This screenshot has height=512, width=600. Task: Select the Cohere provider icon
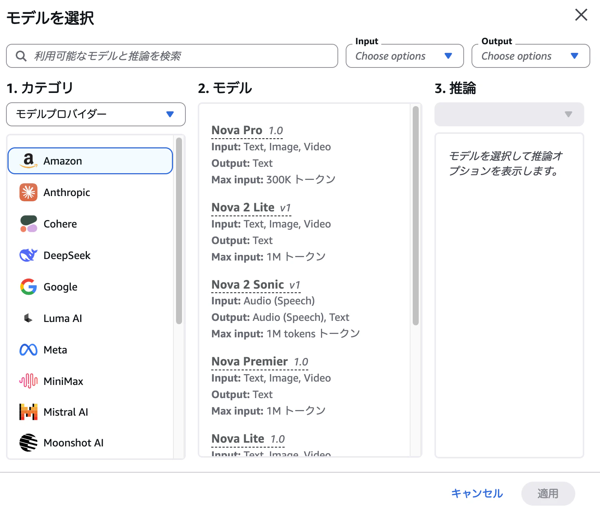(x=28, y=224)
